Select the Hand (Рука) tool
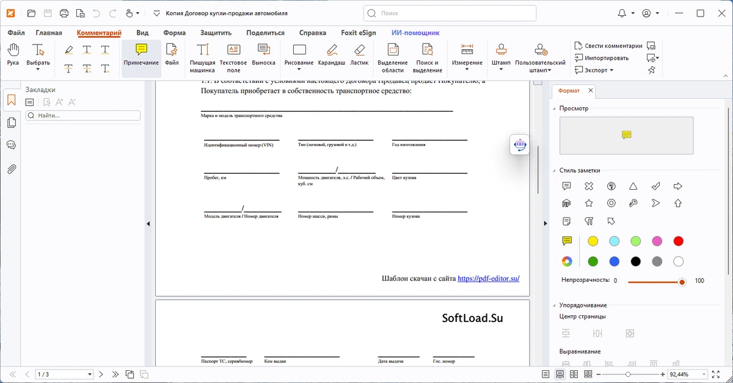The height and width of the screenshot is (383, 733). [x=13, y=55]
